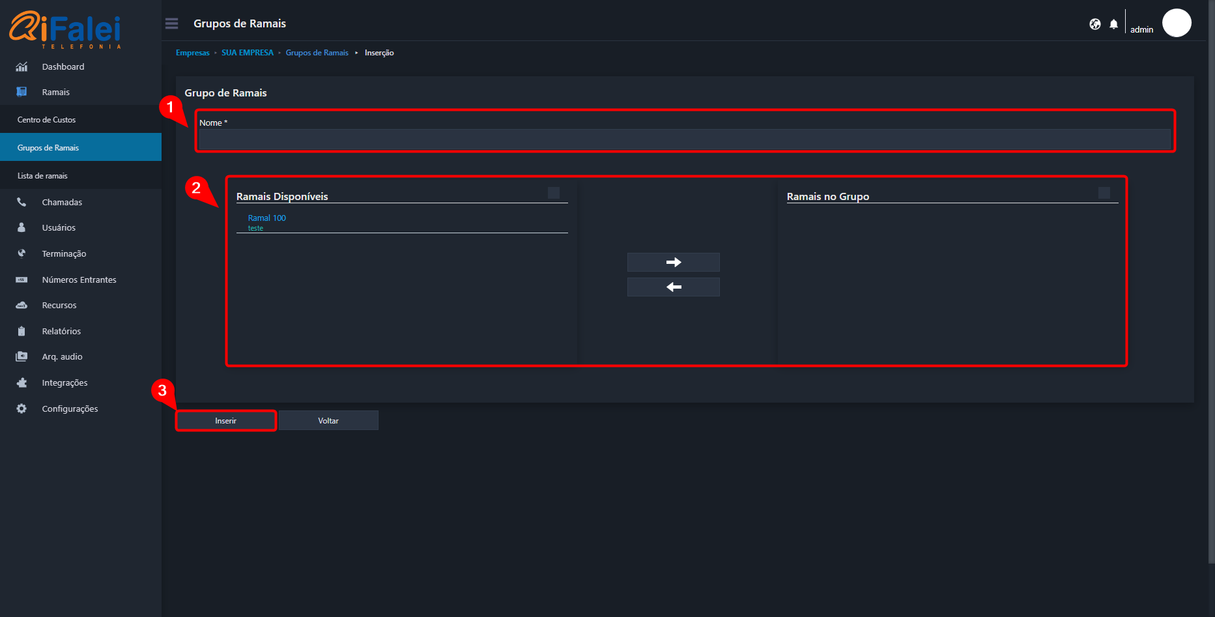Click the Chamadas phone icon
The width and height of the screenshot is (1215, 617).
coord(21,202)
